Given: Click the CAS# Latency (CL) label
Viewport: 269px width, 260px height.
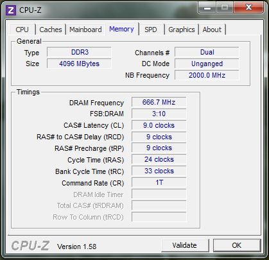Looking at the screenshot, I should (94, 125).
